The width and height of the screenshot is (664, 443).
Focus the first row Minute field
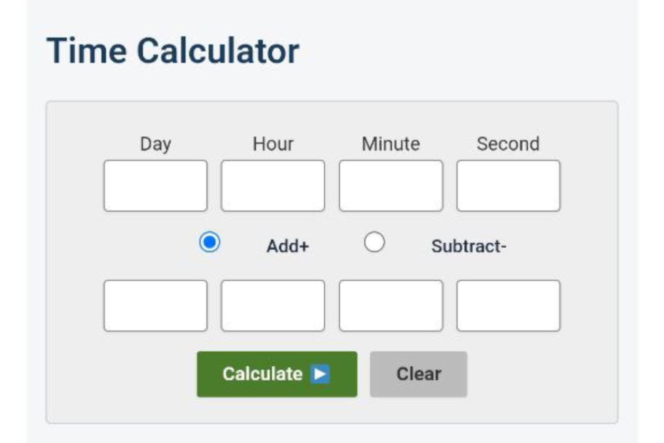(x=391, y=186)
